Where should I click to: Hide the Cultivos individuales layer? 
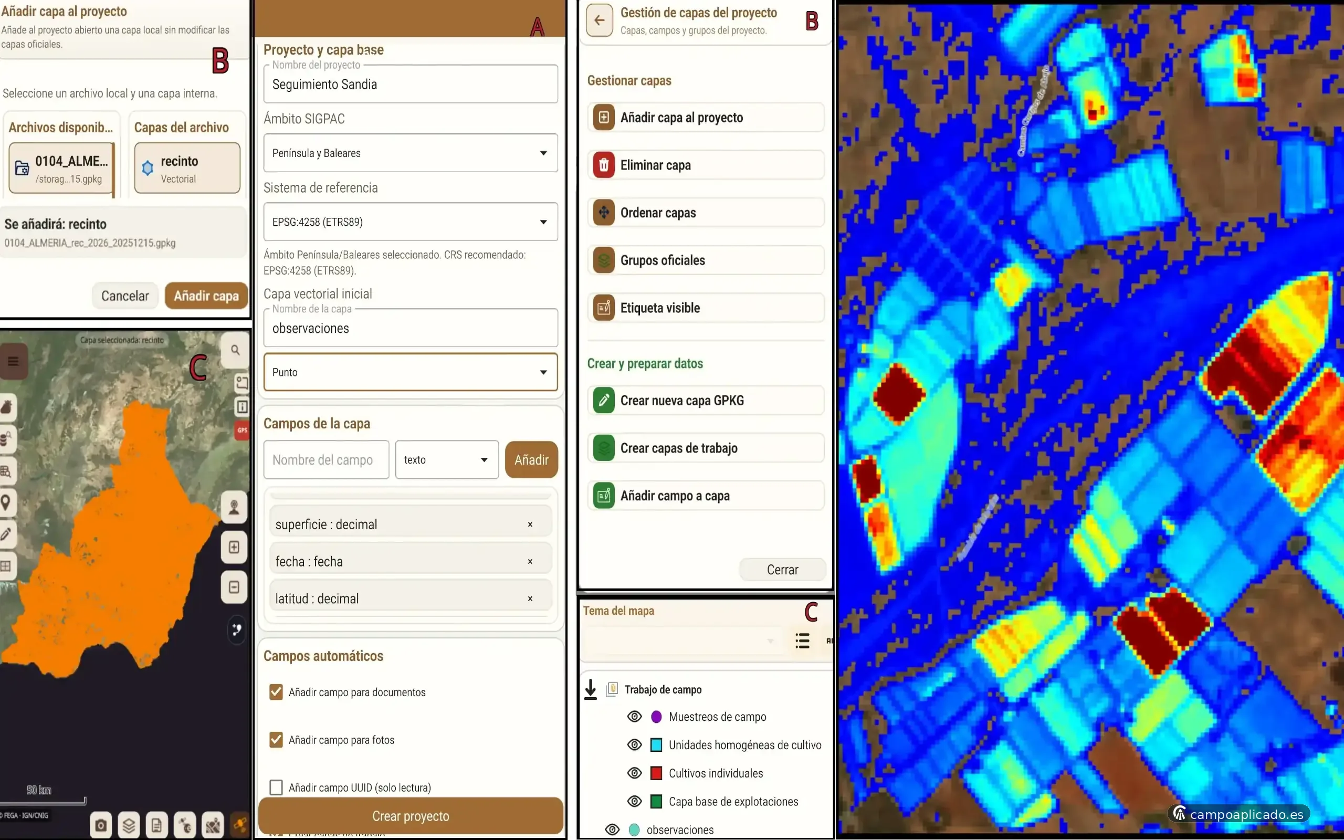pos(634,773)
